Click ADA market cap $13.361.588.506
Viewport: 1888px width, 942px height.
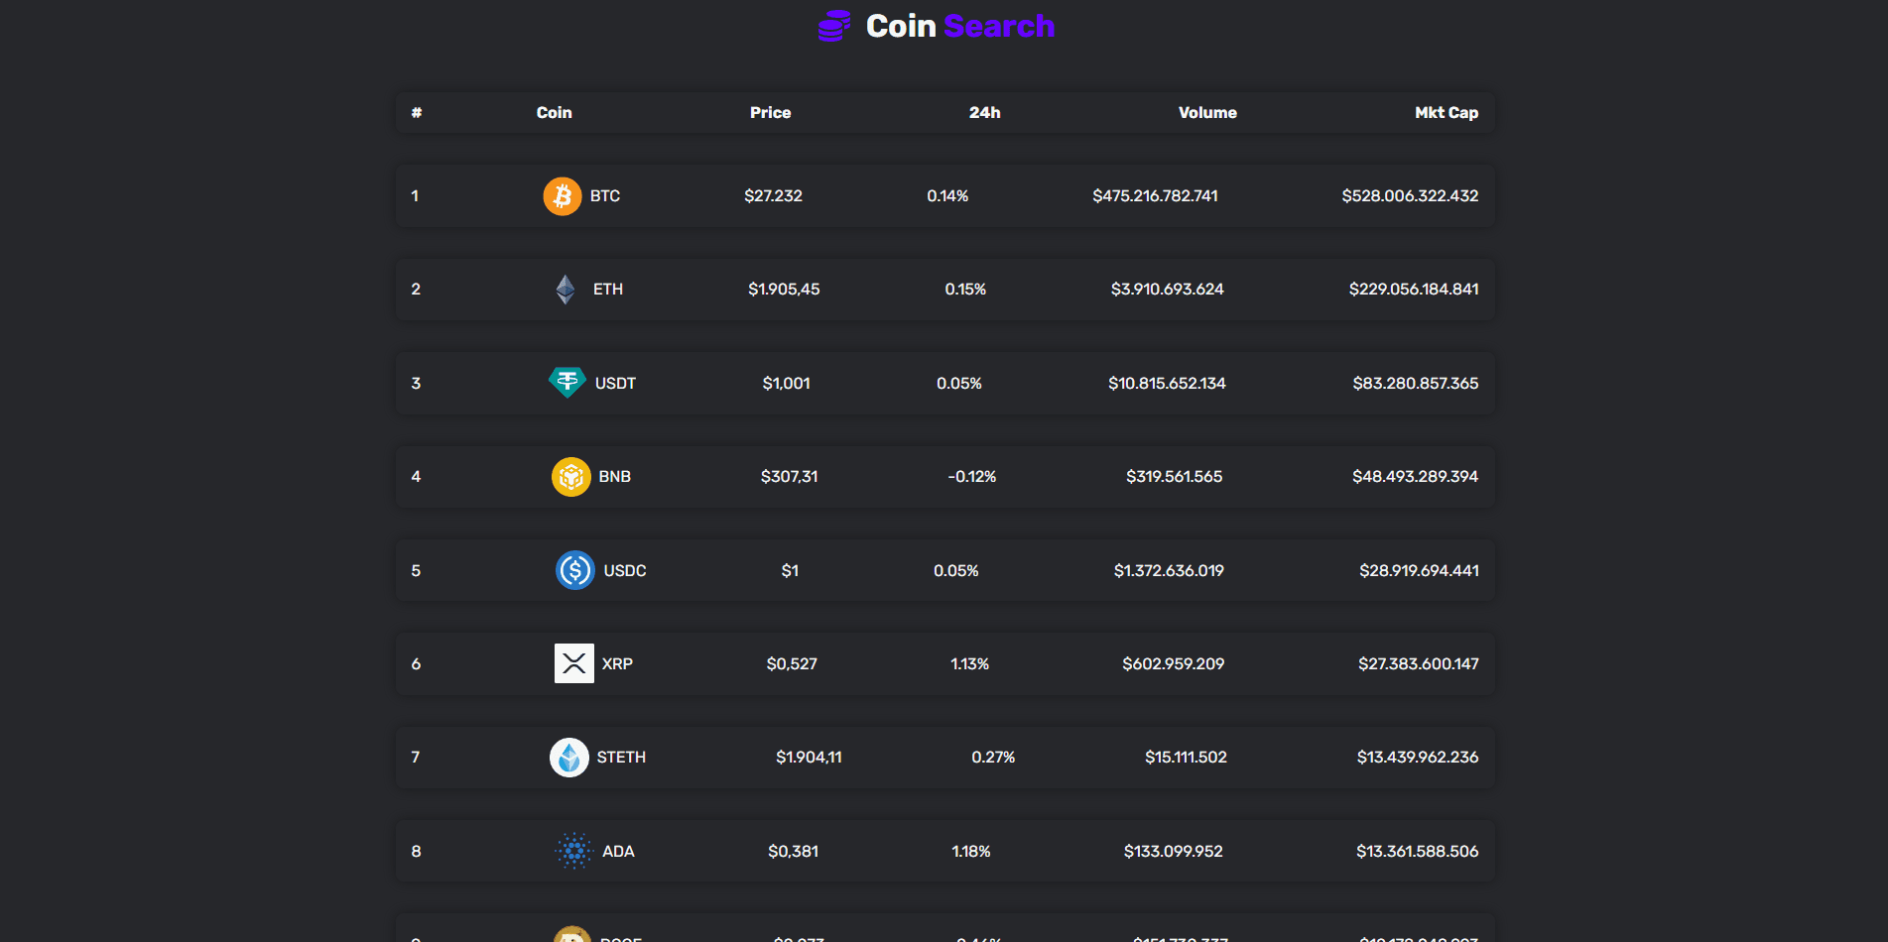tap(1418, 852)
